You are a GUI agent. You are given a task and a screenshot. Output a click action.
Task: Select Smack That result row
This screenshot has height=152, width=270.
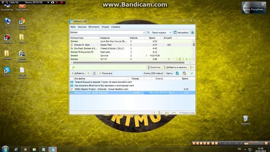[131, 45]
